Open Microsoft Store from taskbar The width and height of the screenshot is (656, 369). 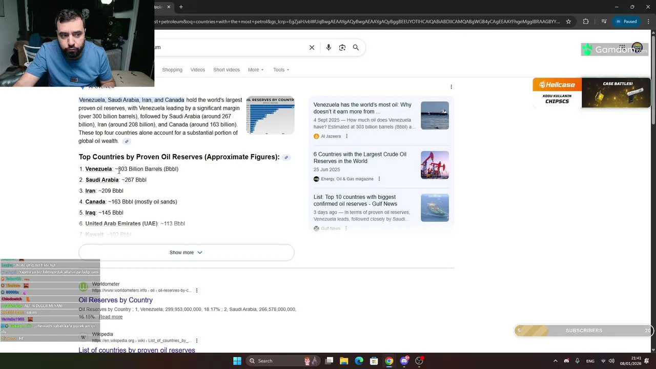(374, 361)
